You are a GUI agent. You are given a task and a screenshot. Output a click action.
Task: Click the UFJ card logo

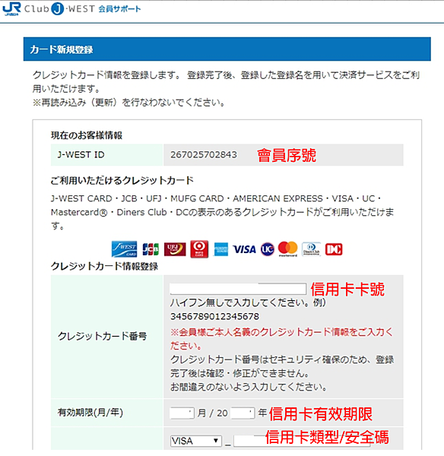pyautogui.click(x=175, y=249)
